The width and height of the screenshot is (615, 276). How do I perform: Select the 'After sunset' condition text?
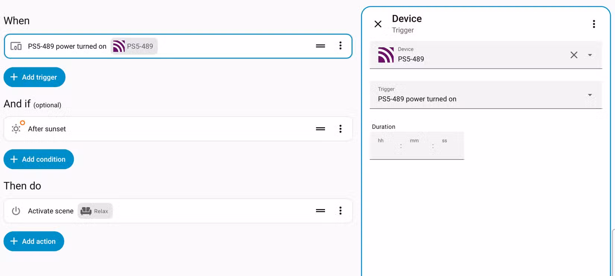pos(47,129)
